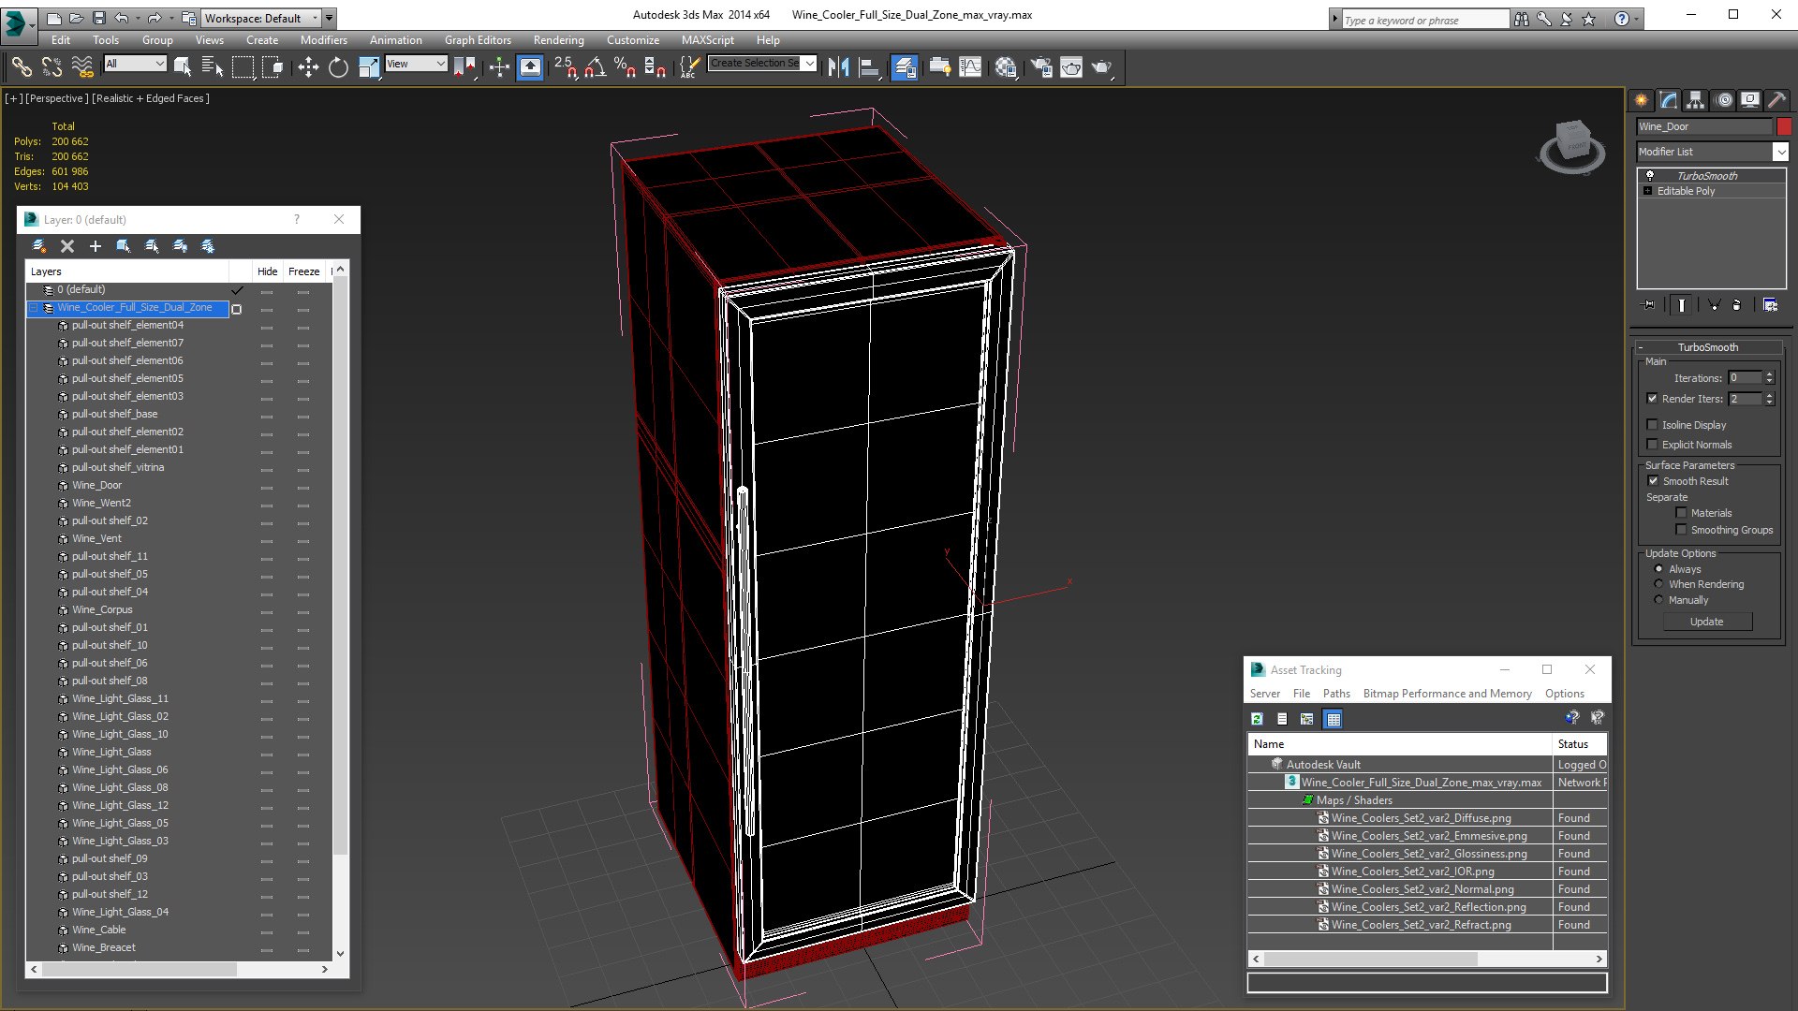The width and height of the screenshot is (1798, 1011).
Task: Open Bitmap Performance and Memory menu
Action: click(x=1447, y=694)
